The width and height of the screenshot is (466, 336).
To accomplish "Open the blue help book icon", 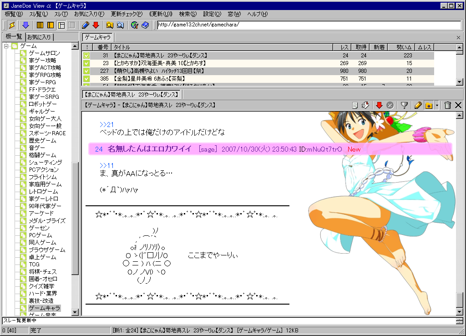I will point(145,25).
